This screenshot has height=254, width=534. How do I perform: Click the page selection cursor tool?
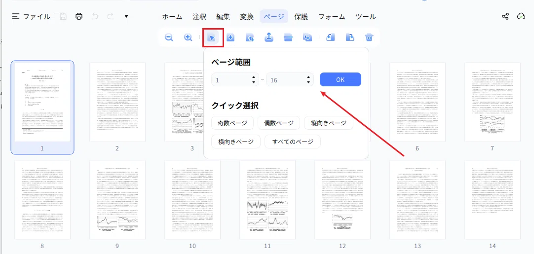click(x=212, y=37)
